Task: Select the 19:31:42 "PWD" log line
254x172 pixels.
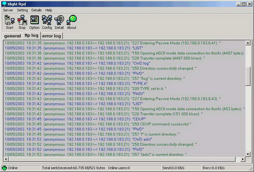Action: pos(74,73)
